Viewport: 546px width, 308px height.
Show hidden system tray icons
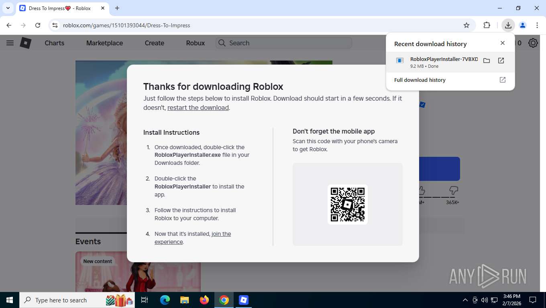pyautogui.click(x=465, y=300)
